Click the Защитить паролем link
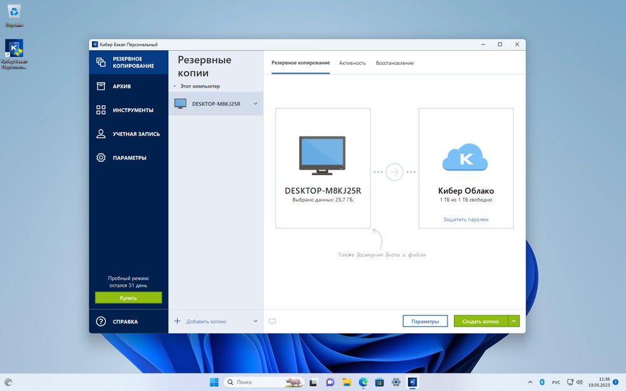 click(x=466, y=220)
